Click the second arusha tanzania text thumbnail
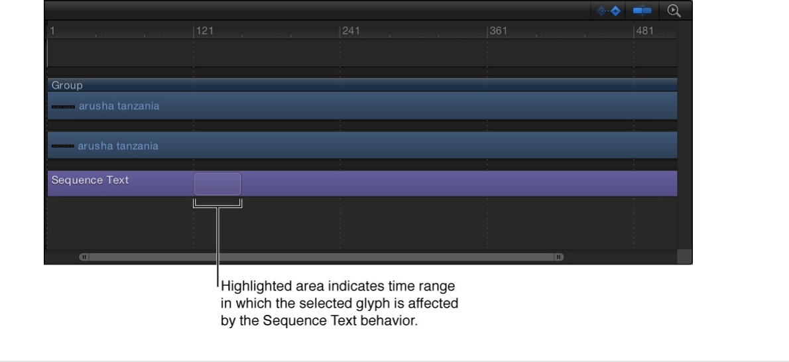789x362 pixels. click(x=63, y=146)
